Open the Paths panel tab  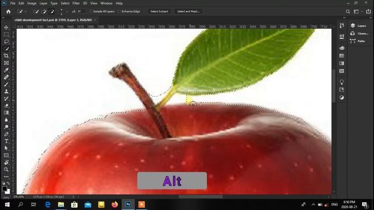(x=359, y=41)
